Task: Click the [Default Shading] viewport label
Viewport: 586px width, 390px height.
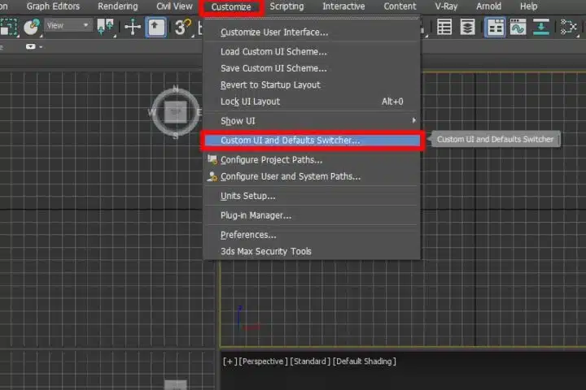Action: click(x=365, y=362)
